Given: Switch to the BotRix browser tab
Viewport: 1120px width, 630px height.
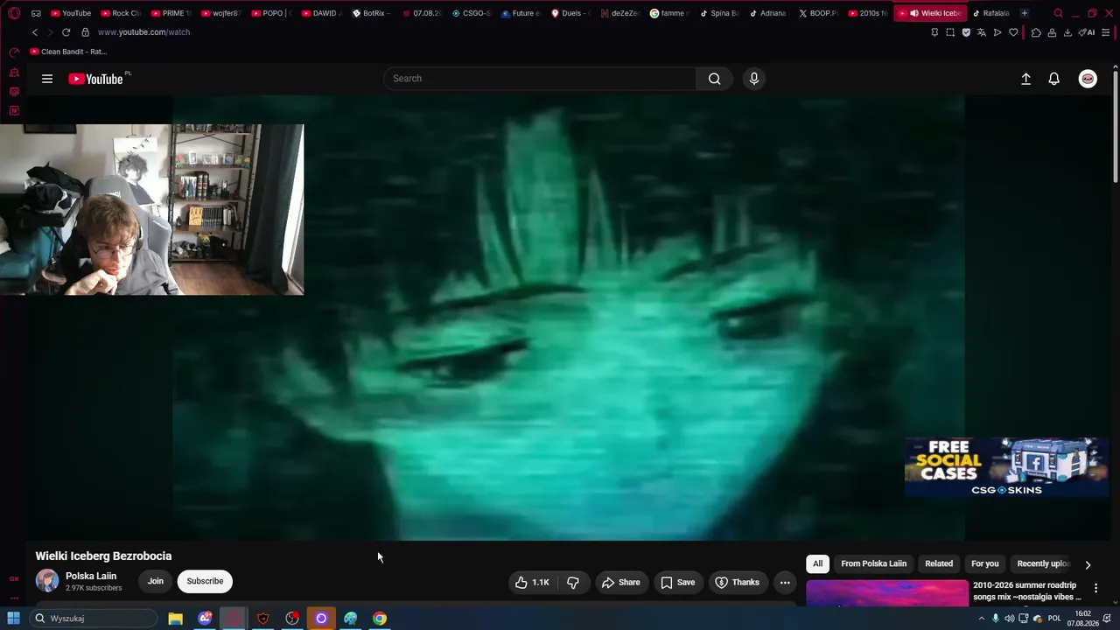Looking at the screenshot, I should [370, 13].
